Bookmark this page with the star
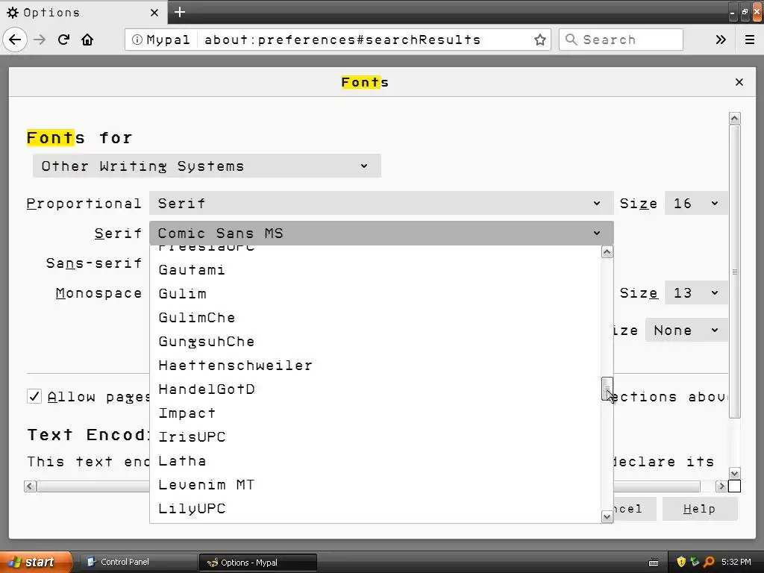The height and width of the screenshot is (573, 764). (540, 40)
